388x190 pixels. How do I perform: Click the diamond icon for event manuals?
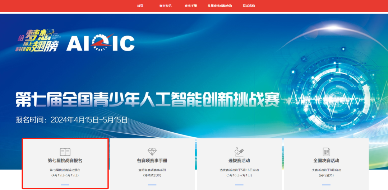[152, 152]
